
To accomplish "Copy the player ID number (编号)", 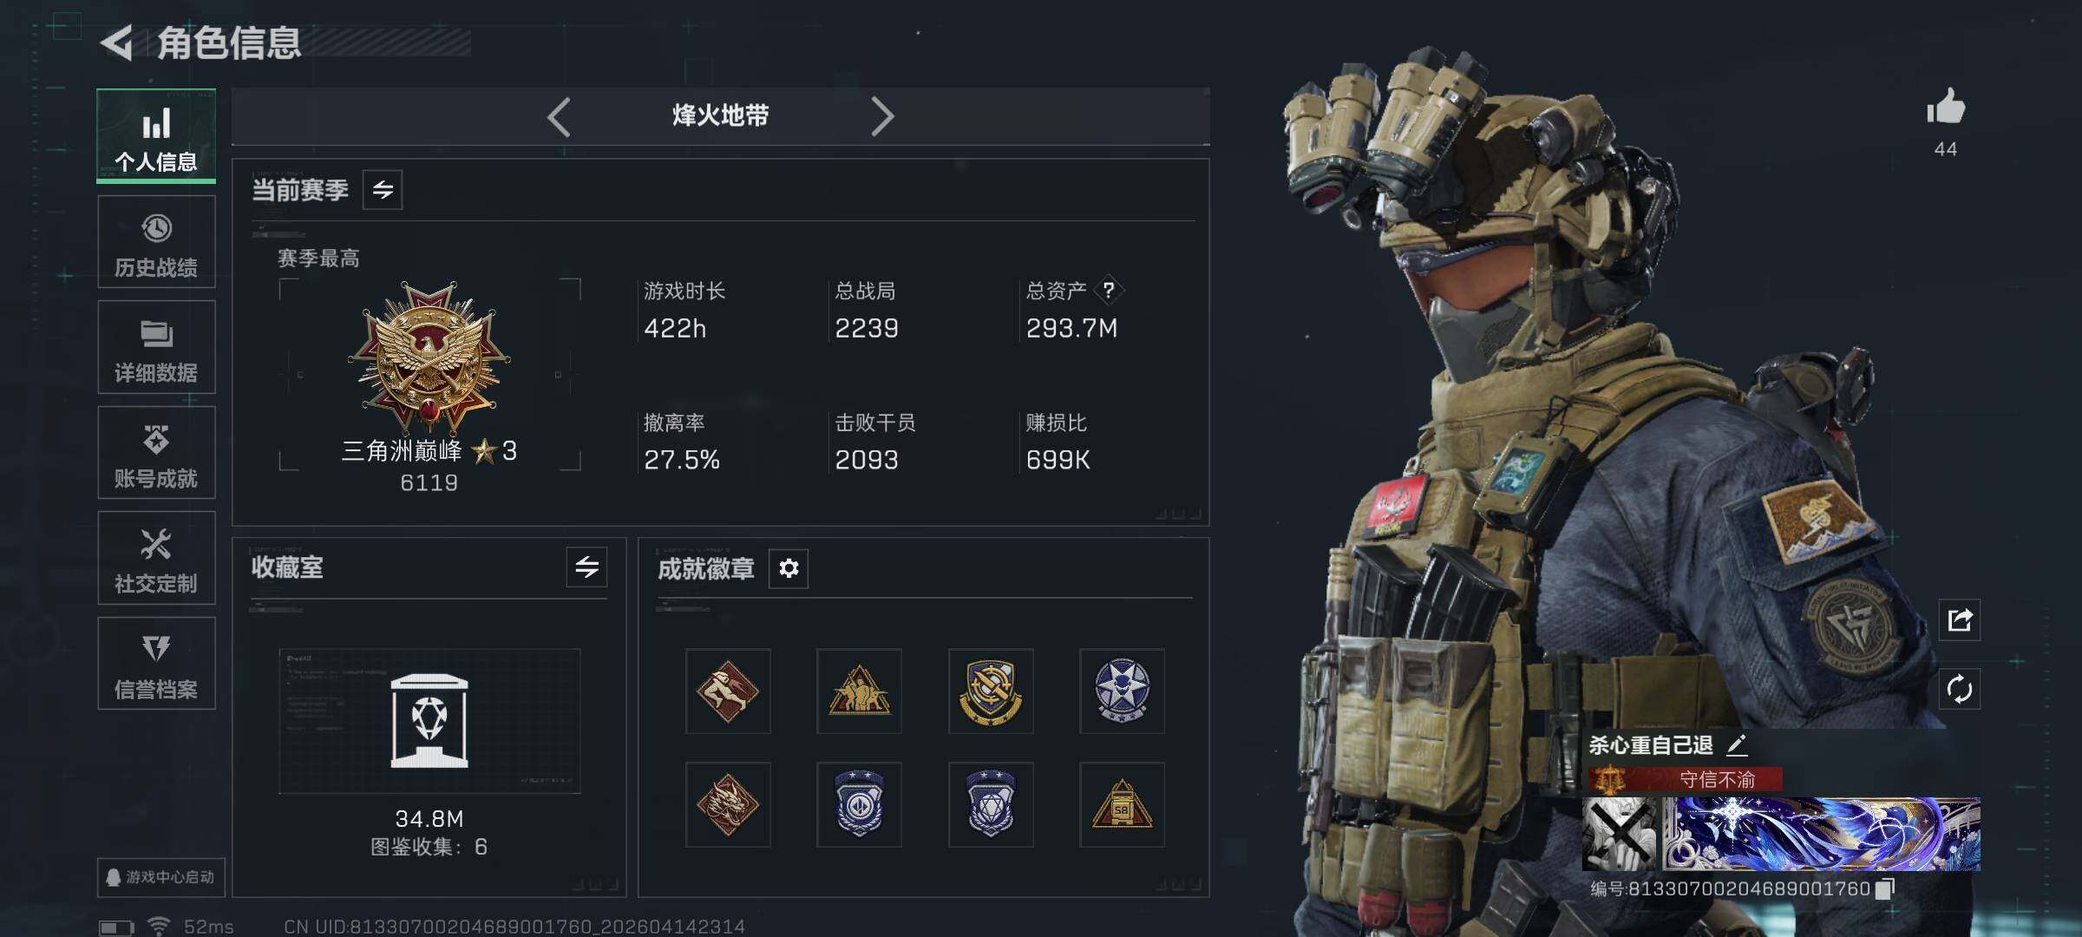I will pyautogui.click(x=1884, y=888).
